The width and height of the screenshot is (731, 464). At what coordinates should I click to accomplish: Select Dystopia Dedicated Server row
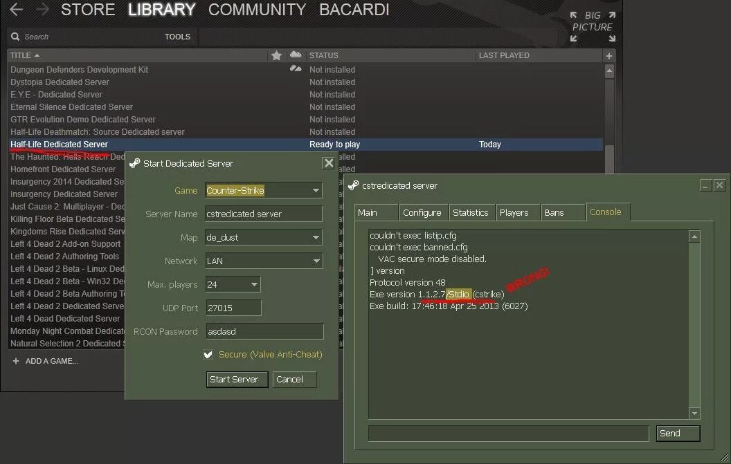[305, 82]
